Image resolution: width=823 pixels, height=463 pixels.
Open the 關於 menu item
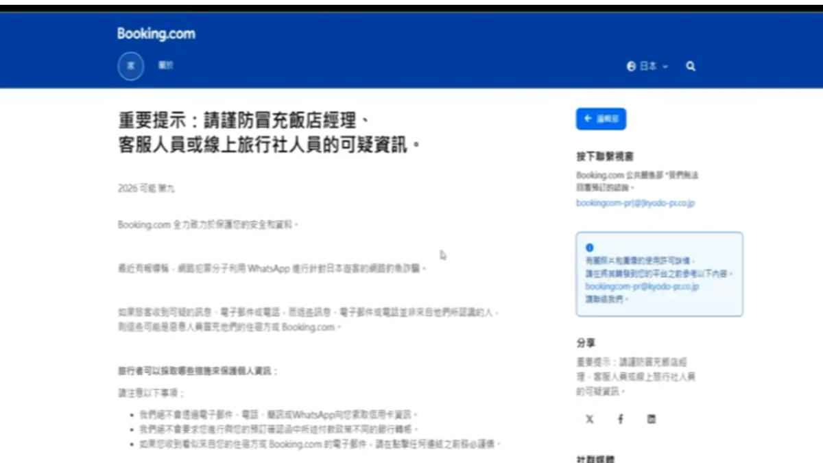pos(166,66)
